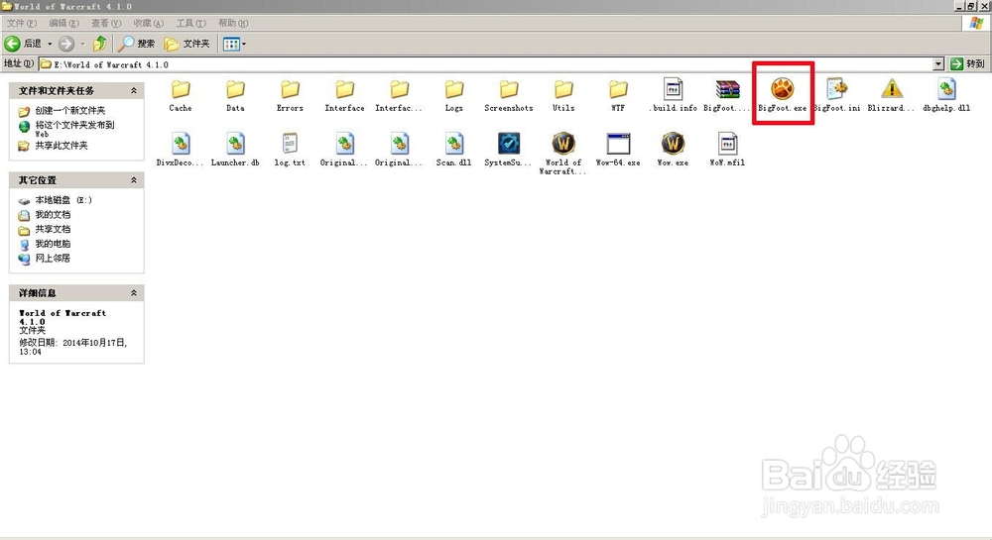Select the WoW.mfil file

click(x=727, y=150)
